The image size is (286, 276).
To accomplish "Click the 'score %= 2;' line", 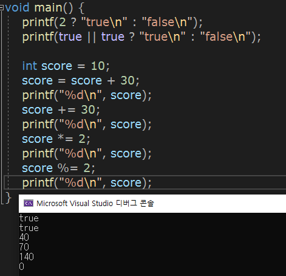I will [x=58, y=168].
